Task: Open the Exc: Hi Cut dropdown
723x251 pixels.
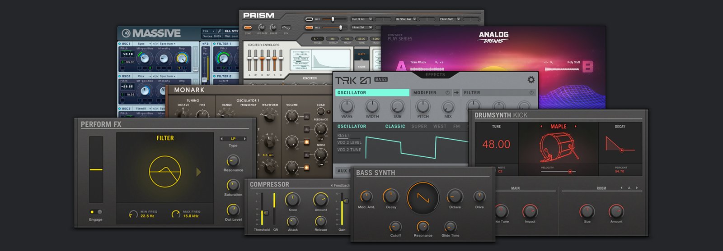Action: (362, 19)
